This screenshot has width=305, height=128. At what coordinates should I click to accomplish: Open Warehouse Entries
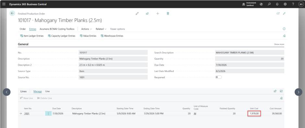112,36
